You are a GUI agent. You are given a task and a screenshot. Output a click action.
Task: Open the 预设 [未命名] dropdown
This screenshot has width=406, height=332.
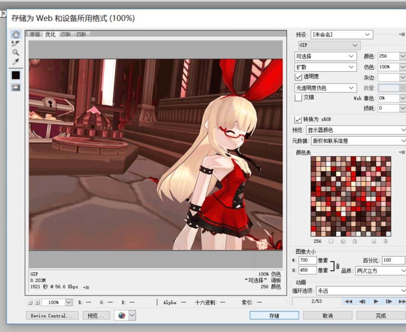pos(341,34)
